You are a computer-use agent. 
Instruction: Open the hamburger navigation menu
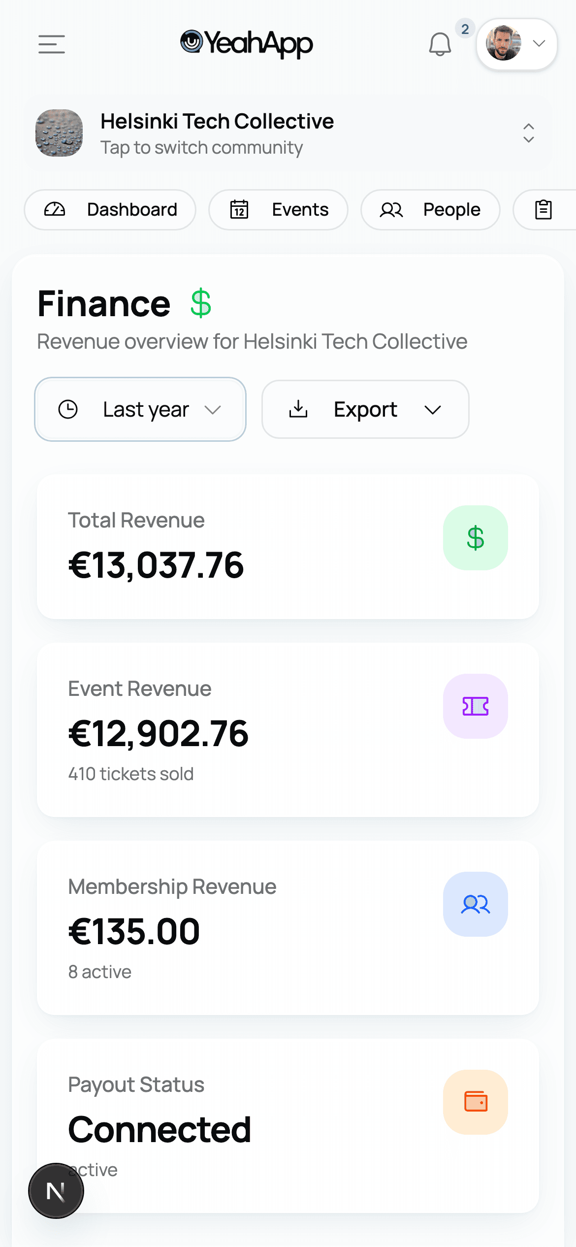[52, 44]
